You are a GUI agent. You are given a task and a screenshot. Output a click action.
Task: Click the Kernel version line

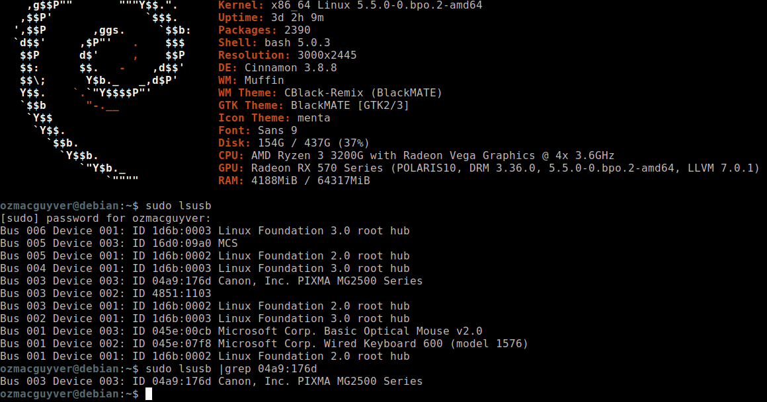tap(350, 5)
